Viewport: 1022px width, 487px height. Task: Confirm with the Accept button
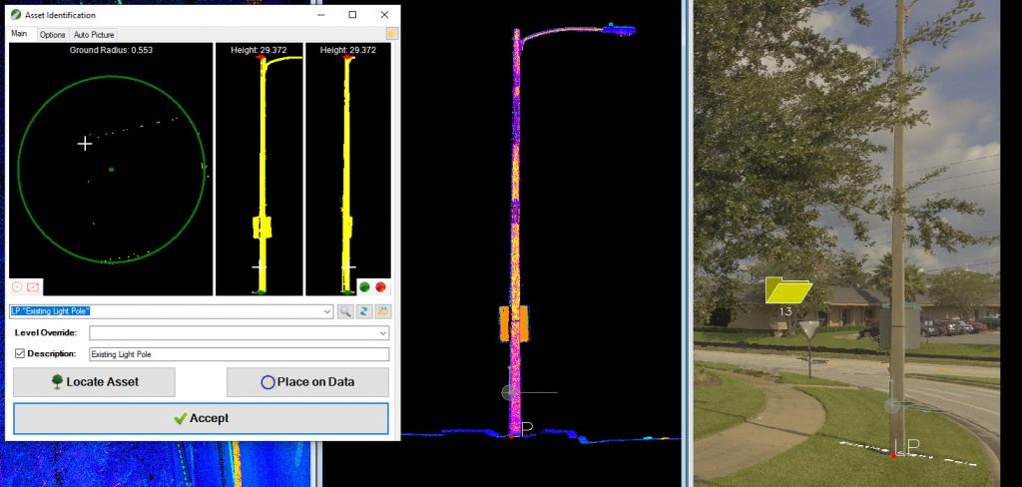201,418
